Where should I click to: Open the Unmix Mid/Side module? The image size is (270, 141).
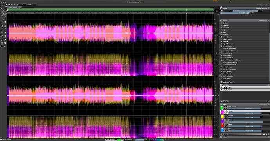point(228,58)
